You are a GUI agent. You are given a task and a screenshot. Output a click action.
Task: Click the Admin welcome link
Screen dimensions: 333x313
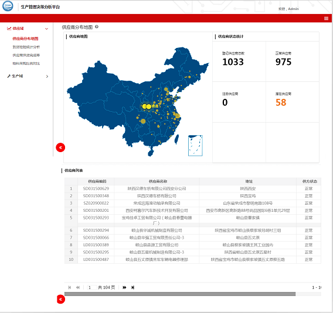pos(288,9)
